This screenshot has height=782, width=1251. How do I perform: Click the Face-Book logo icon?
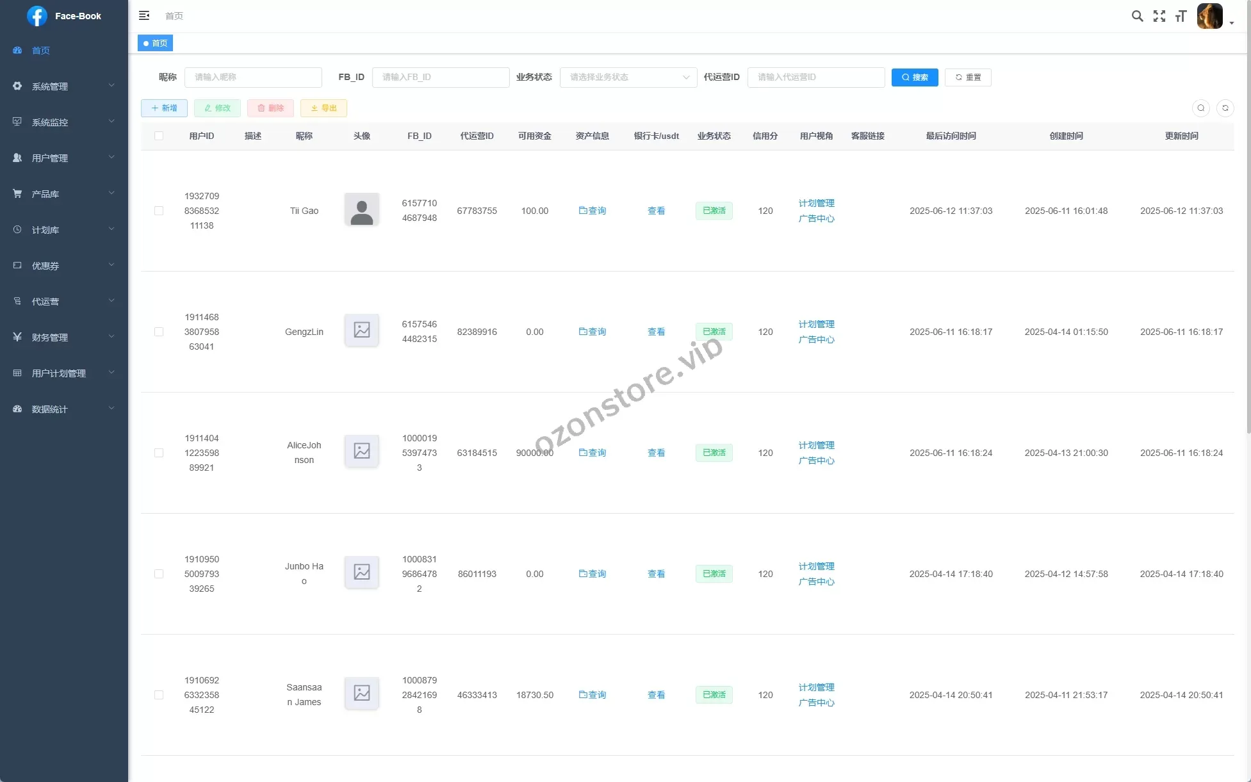click(x=37, y=16)
